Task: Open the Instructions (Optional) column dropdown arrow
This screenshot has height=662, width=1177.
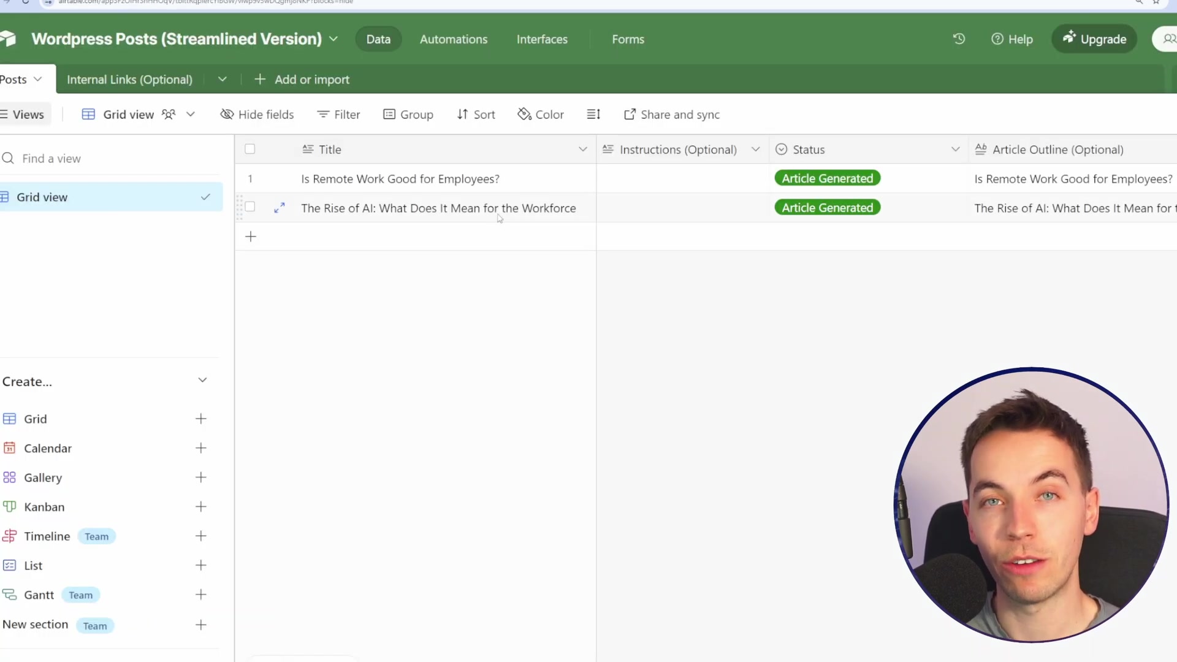Action: pos(756,150)
